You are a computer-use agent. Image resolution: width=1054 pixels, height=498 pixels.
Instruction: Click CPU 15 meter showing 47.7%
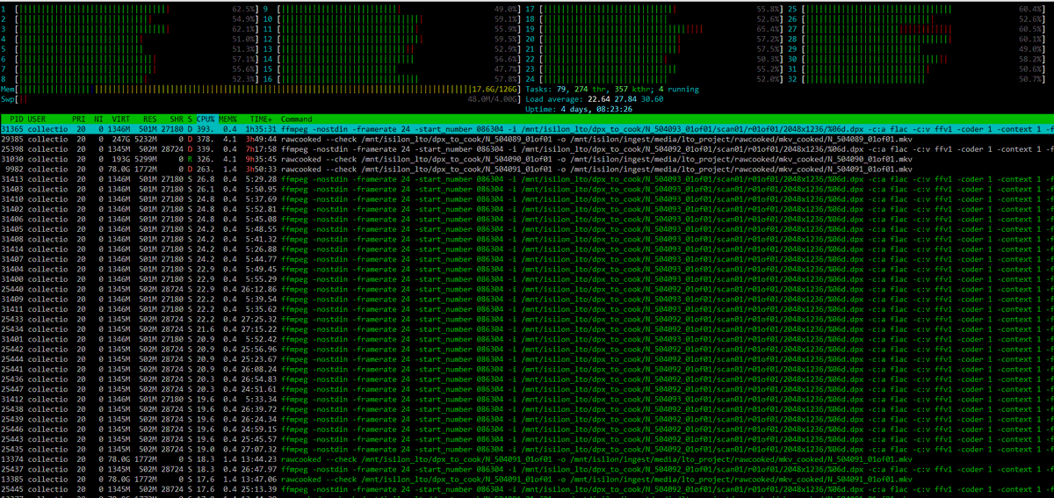[x=393, y=68]
